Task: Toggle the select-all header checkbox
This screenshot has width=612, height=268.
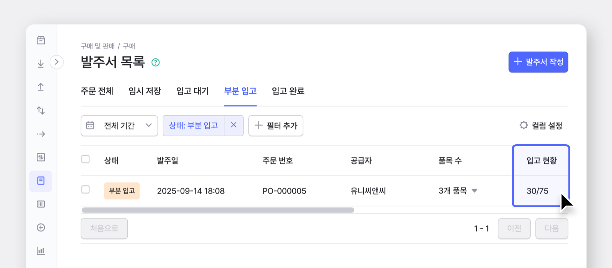Action: coord(86,159)
